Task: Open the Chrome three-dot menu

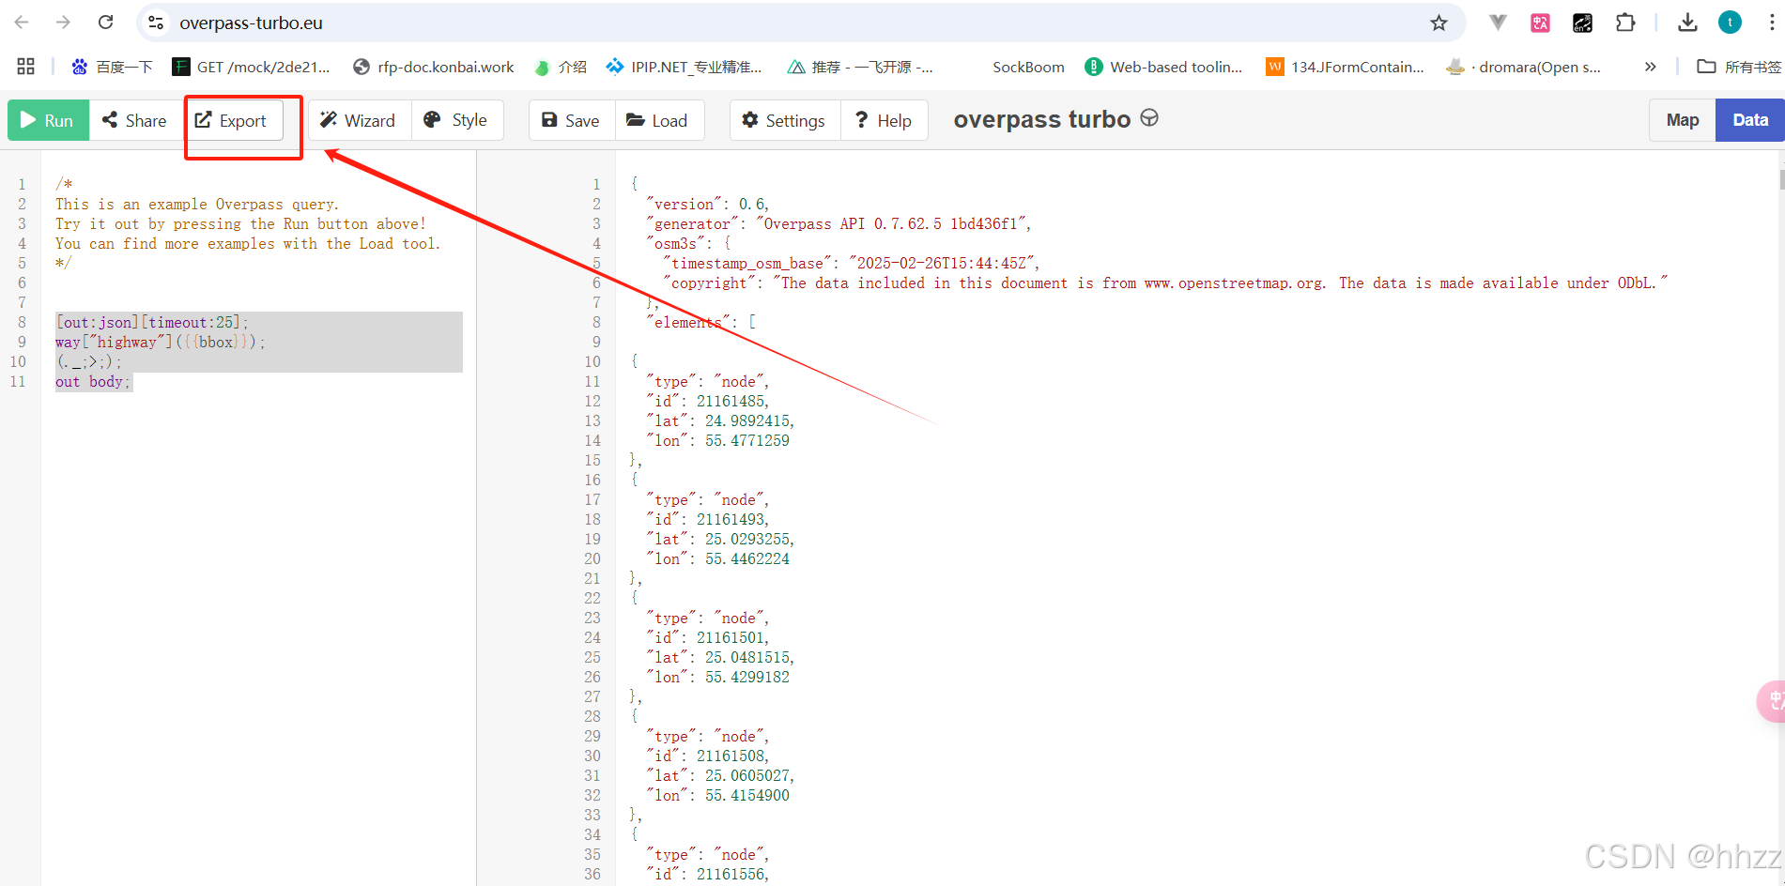Action: coord(1771,23)
